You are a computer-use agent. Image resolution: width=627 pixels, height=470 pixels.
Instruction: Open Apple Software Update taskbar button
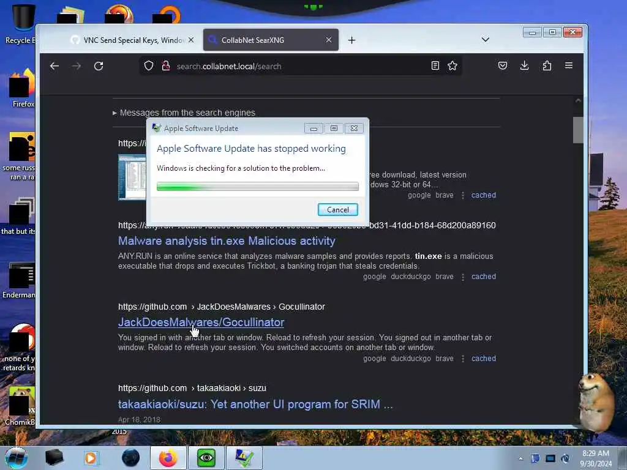click(244, 458)
